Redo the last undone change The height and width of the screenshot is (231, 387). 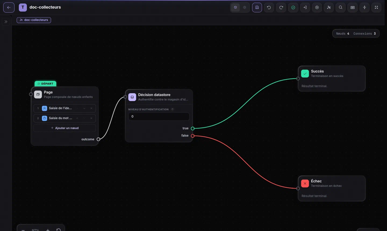tap(281, 8)
